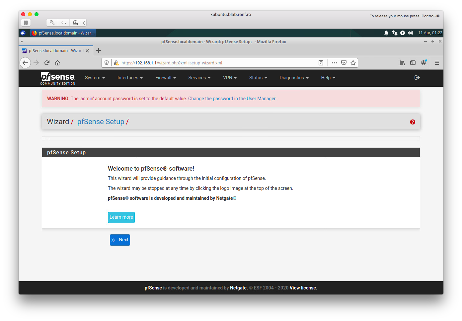Expand the Services menu
Screen dimensions: 462x321
click(199, 78)
